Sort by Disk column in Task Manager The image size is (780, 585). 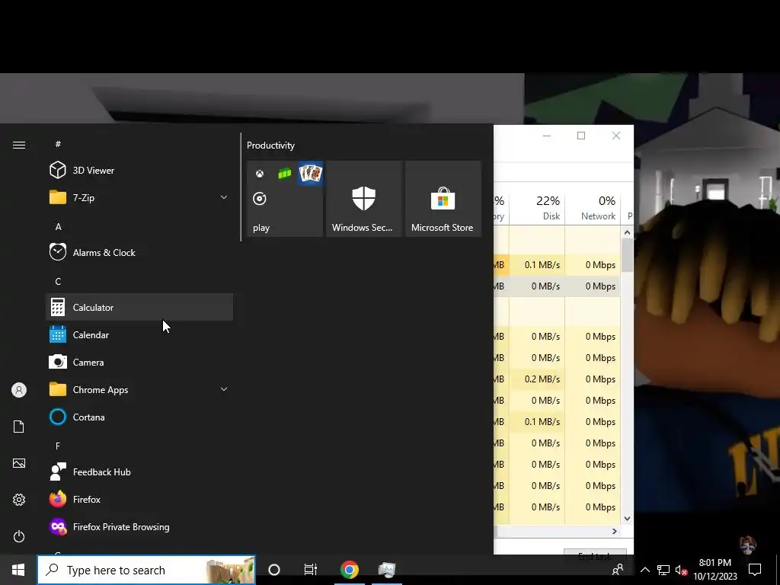pos(538,207)
